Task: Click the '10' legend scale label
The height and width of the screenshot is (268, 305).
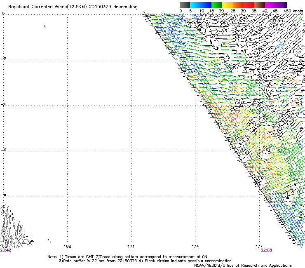Action: point(202,11)
